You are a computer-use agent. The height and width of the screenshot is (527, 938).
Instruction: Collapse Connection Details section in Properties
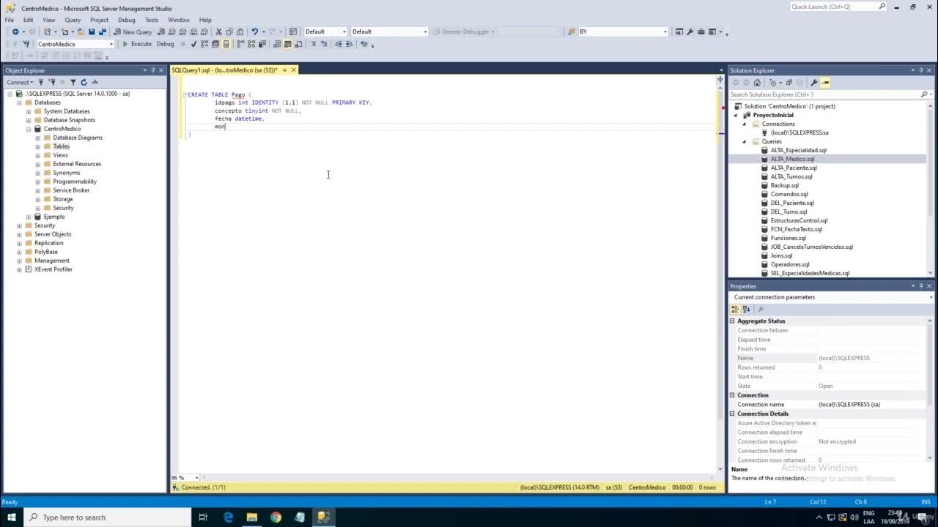click(732, 414)
